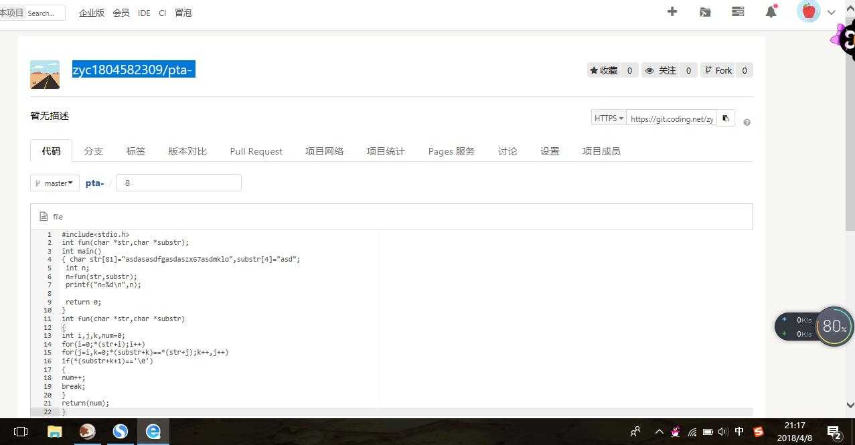Open the 项目统计 tab

[x=386, y=151]
